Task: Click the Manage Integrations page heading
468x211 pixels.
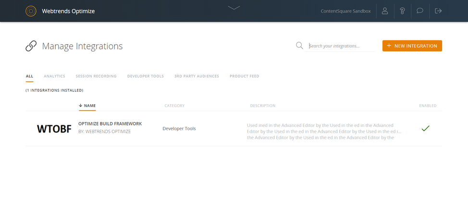Action: (82, 46)
